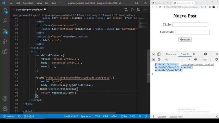Viewport: 219px width, 123px height.
Task: Focus the Contenido input field
Action: pos(192,32)
